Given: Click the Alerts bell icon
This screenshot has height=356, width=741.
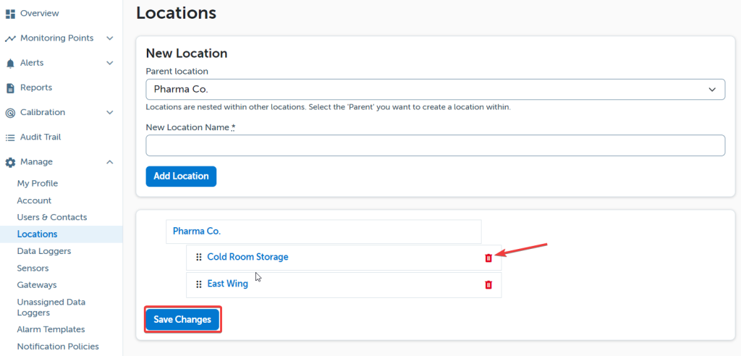Looking at the screenshot, I should (10, 64).
